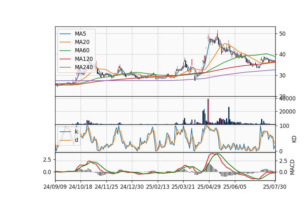The image size is (306, 220).
Task: Click the purple MA240 legend line sample
Action: tap(65, 67)
